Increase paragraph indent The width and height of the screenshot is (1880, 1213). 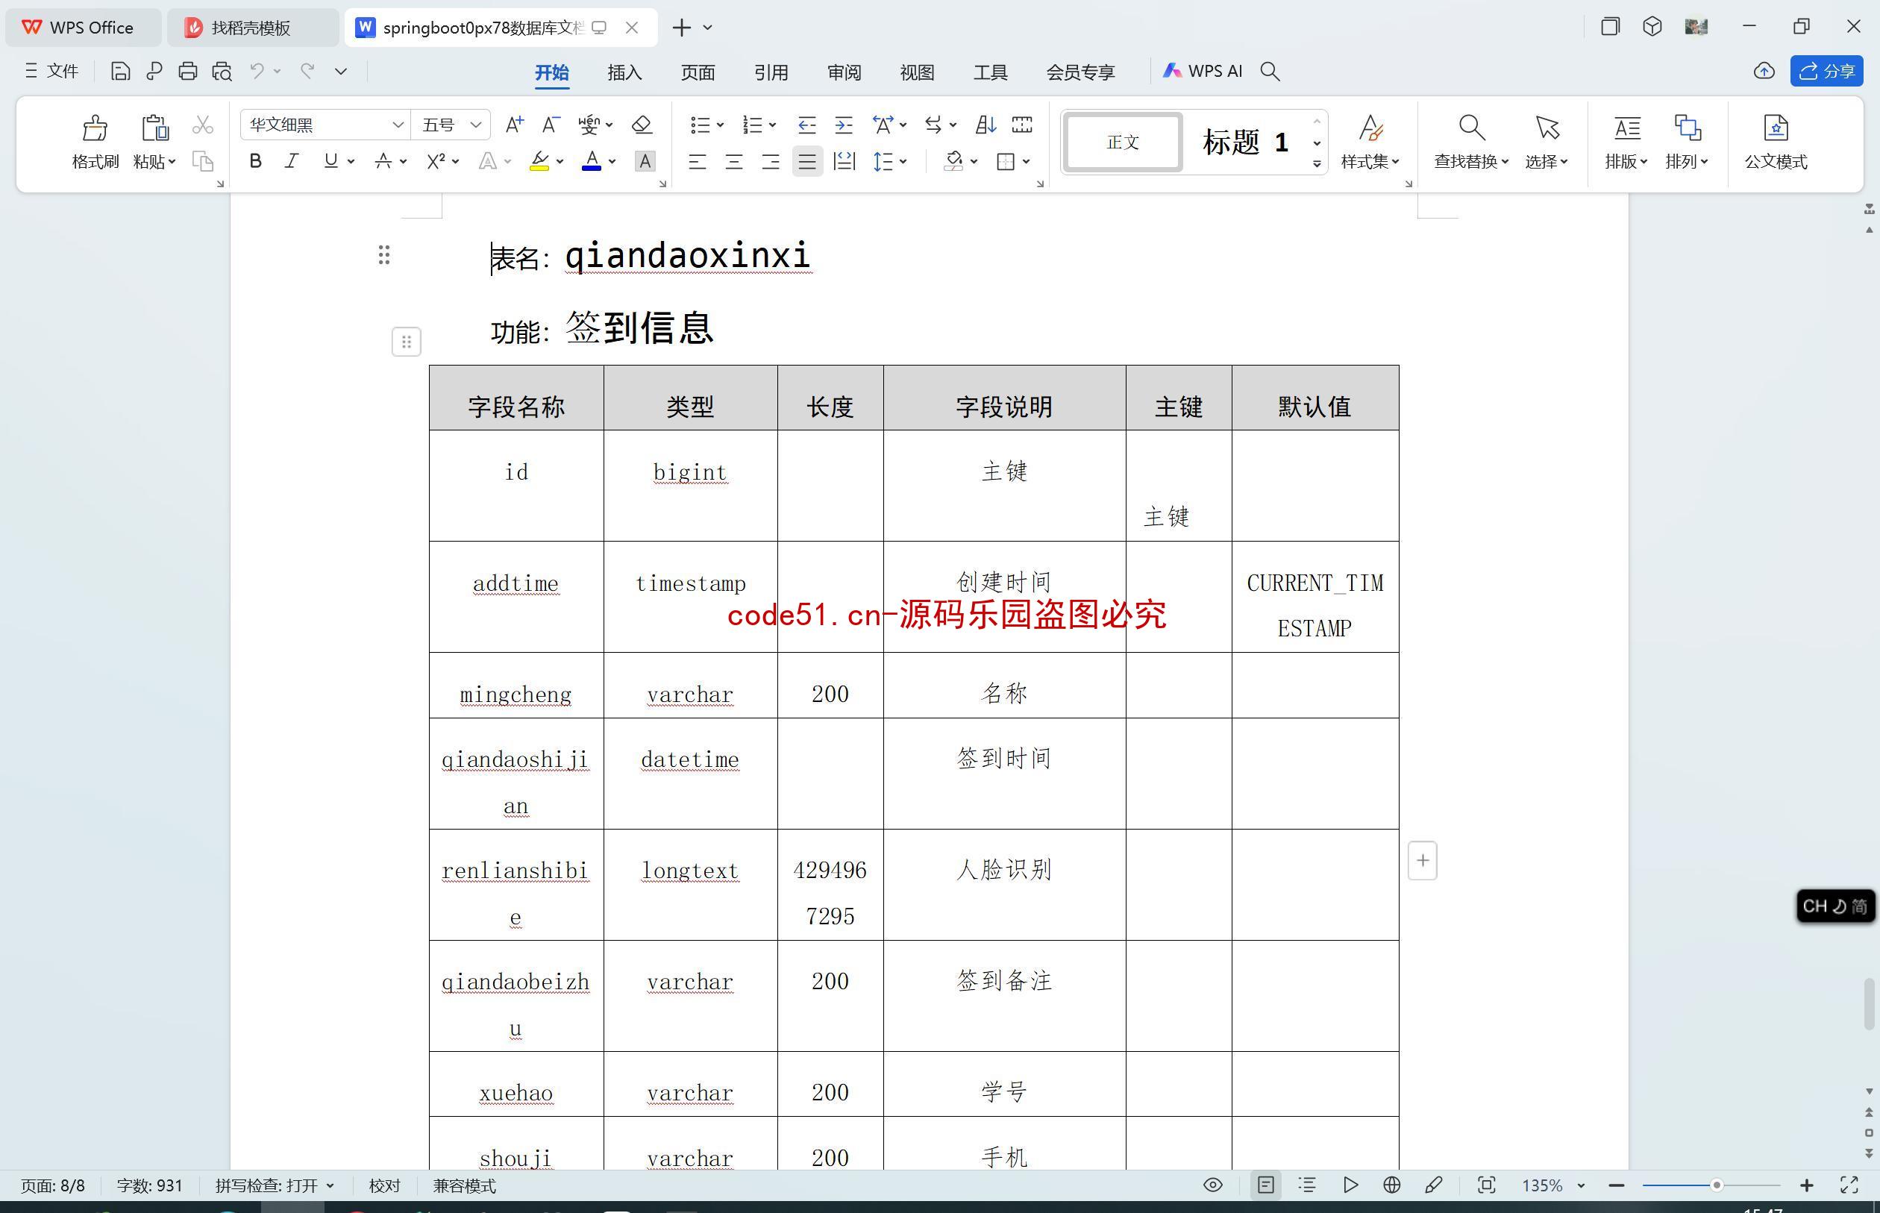844,125
